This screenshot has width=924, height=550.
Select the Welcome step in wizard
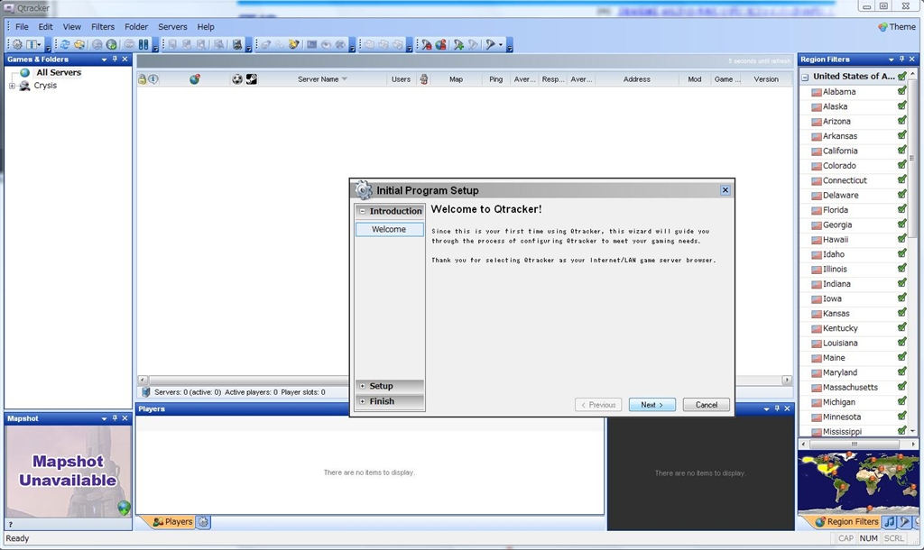click(389, 229)
